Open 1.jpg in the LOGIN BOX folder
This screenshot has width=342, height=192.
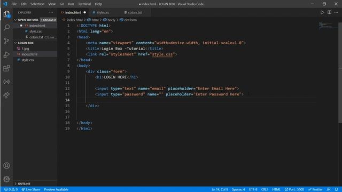[35, 49]
